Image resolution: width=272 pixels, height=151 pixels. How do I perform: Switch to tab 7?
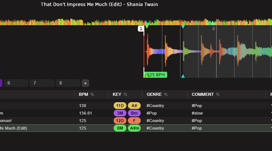click(42, 83)
